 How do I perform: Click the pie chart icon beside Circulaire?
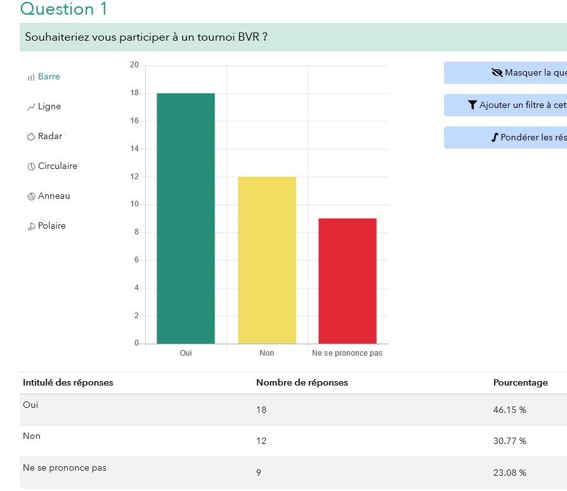pyautogui.click(x=31, y=166)
